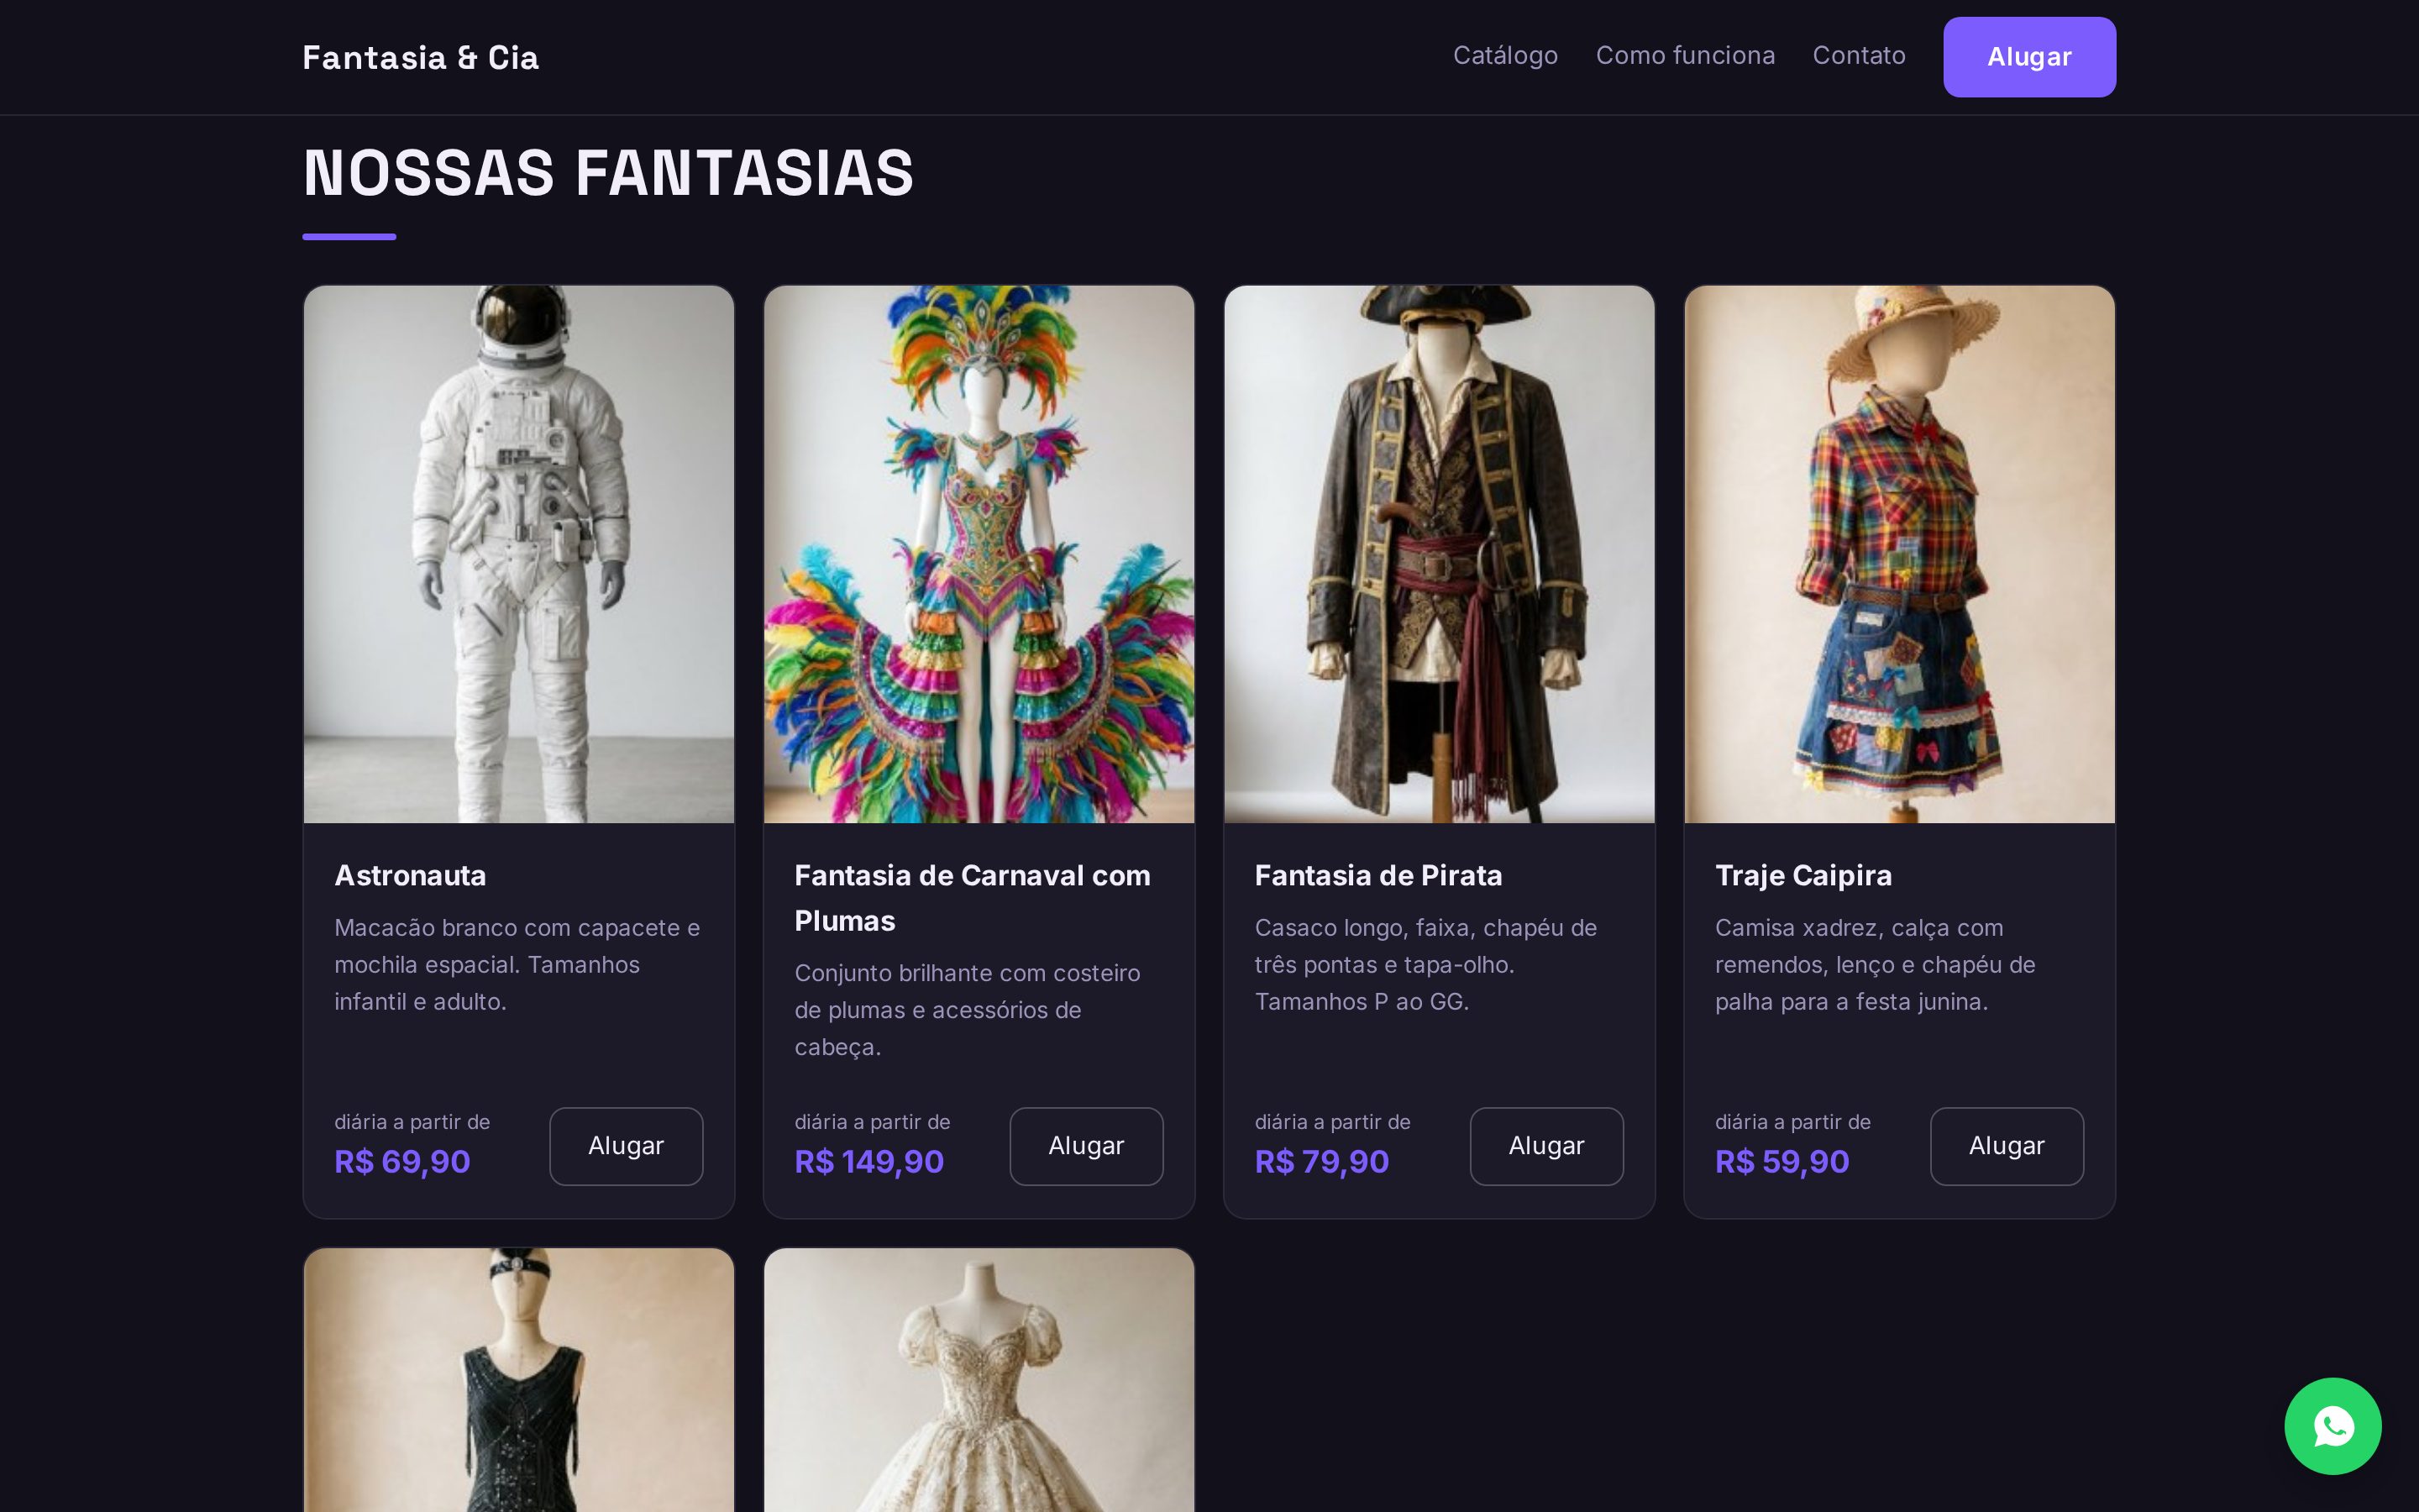The width and height of the screenshot is (2419, 1512).
Task: Click the NOSSAS FANTASIAS heading
Action: (608, 172)
